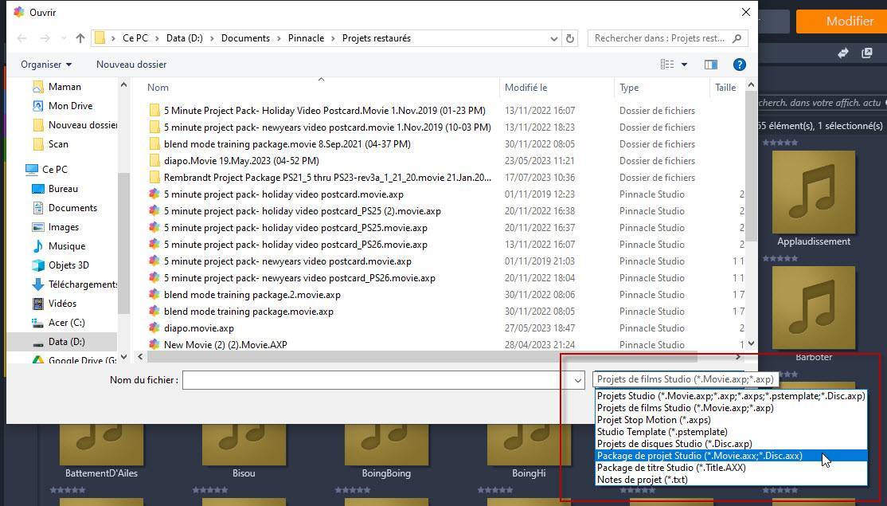Select Notes de projet (*.txt) filter
The width and height of the screenshot is (887, 506).
tap(731, 480)
